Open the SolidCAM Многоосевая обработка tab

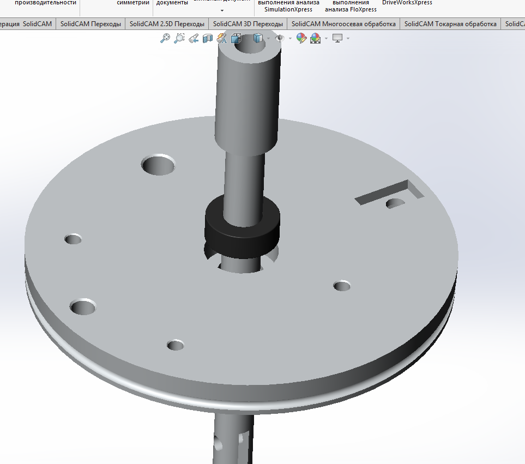[x=343, y=24]
